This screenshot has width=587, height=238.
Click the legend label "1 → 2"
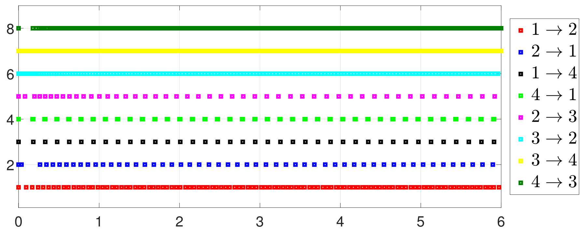tap(554, 29)
